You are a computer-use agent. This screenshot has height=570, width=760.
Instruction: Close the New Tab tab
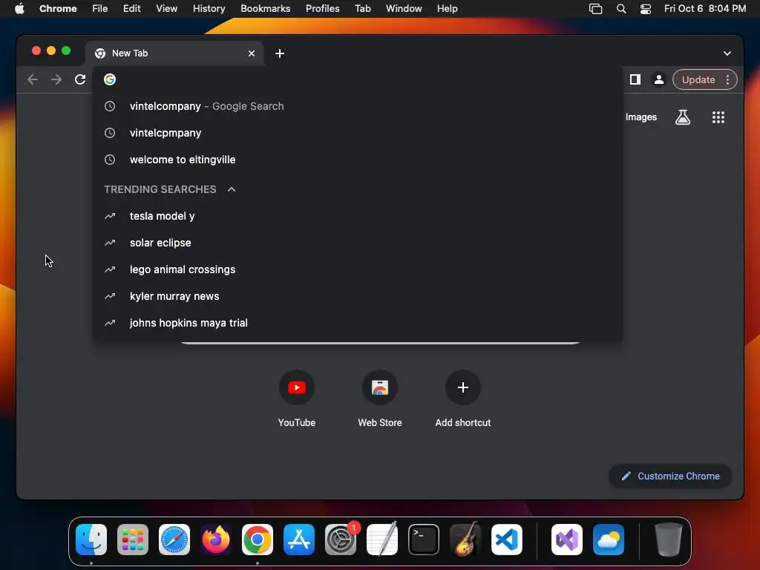pos(251,53)
